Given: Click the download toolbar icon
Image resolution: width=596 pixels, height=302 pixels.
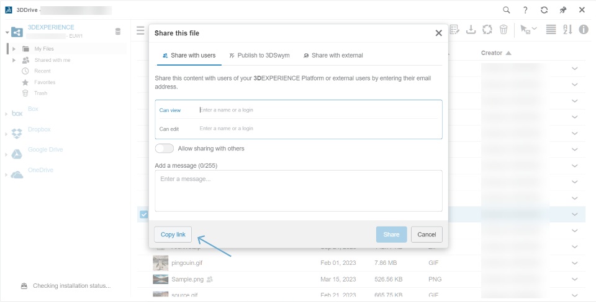Looking at the screenshot, I should (x=471, y=30).
